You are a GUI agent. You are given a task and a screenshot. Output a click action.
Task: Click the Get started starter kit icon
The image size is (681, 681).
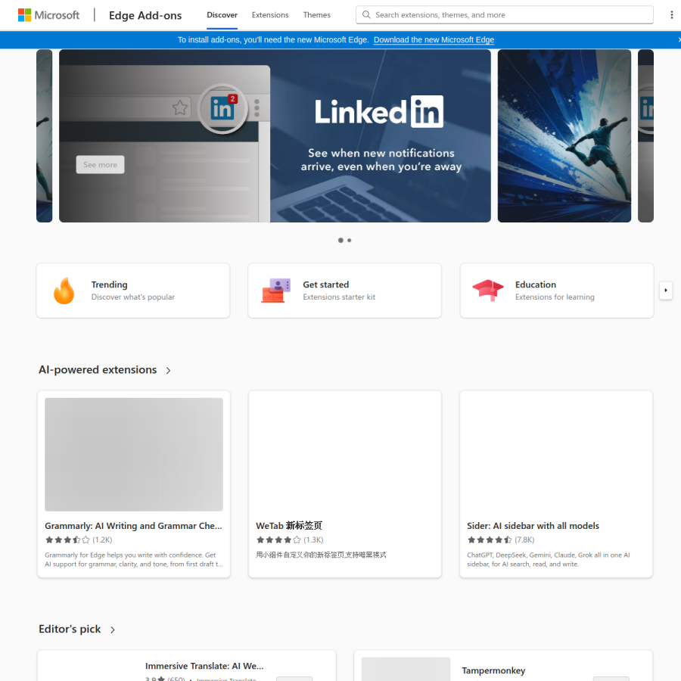(x=275, y=291)
